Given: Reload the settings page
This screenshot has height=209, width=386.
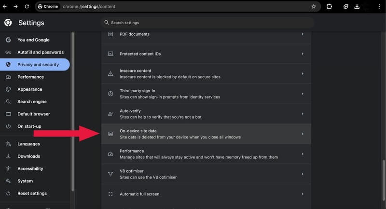Looking at the screenshot, I should [x=27, y=7].
